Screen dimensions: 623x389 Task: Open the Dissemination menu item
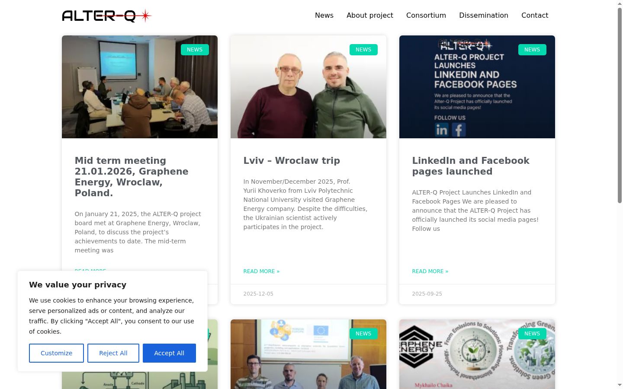click(484, 15)
